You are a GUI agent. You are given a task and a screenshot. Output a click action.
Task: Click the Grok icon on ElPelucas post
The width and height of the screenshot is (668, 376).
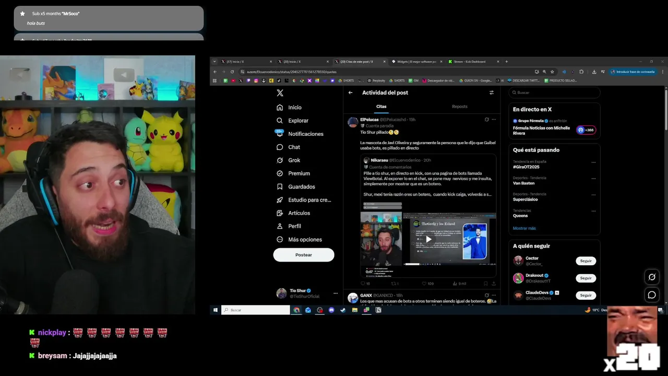(487, 120)
